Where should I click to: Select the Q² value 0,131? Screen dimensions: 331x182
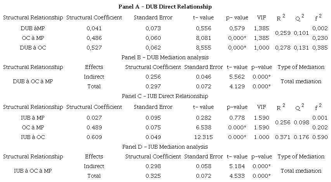301,48
